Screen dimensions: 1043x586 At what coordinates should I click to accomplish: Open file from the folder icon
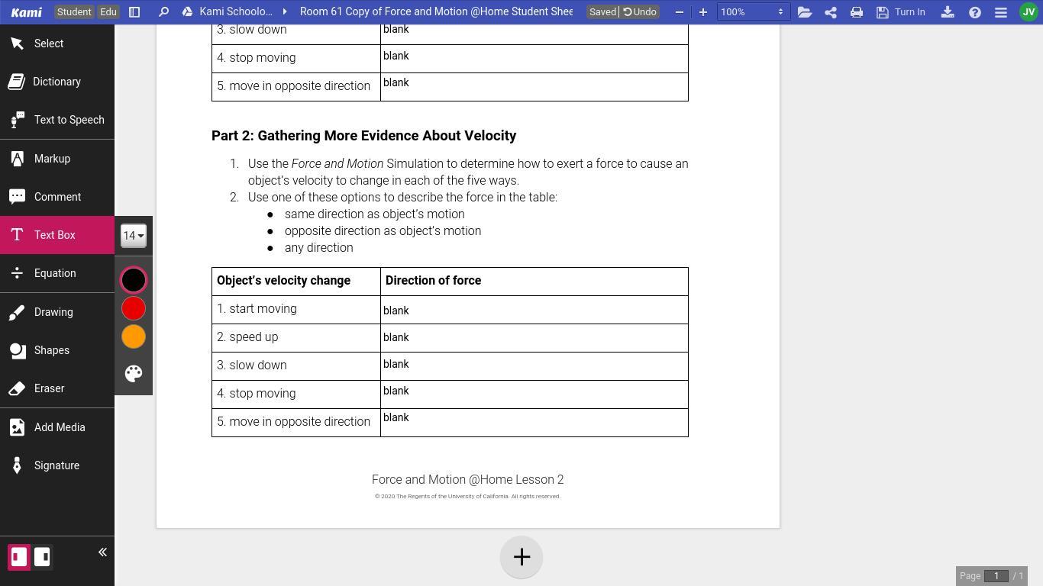point(805,12)
